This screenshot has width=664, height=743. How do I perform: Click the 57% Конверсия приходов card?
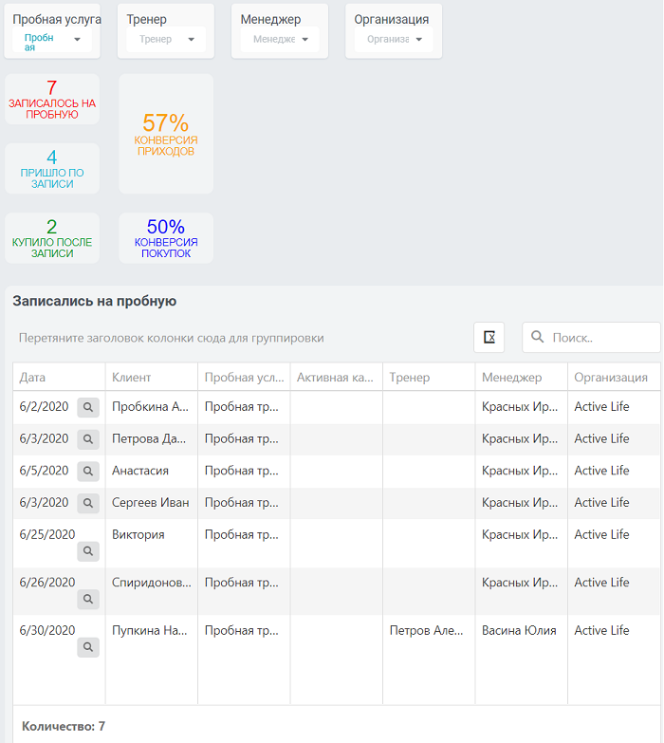(x=166, y=134)
